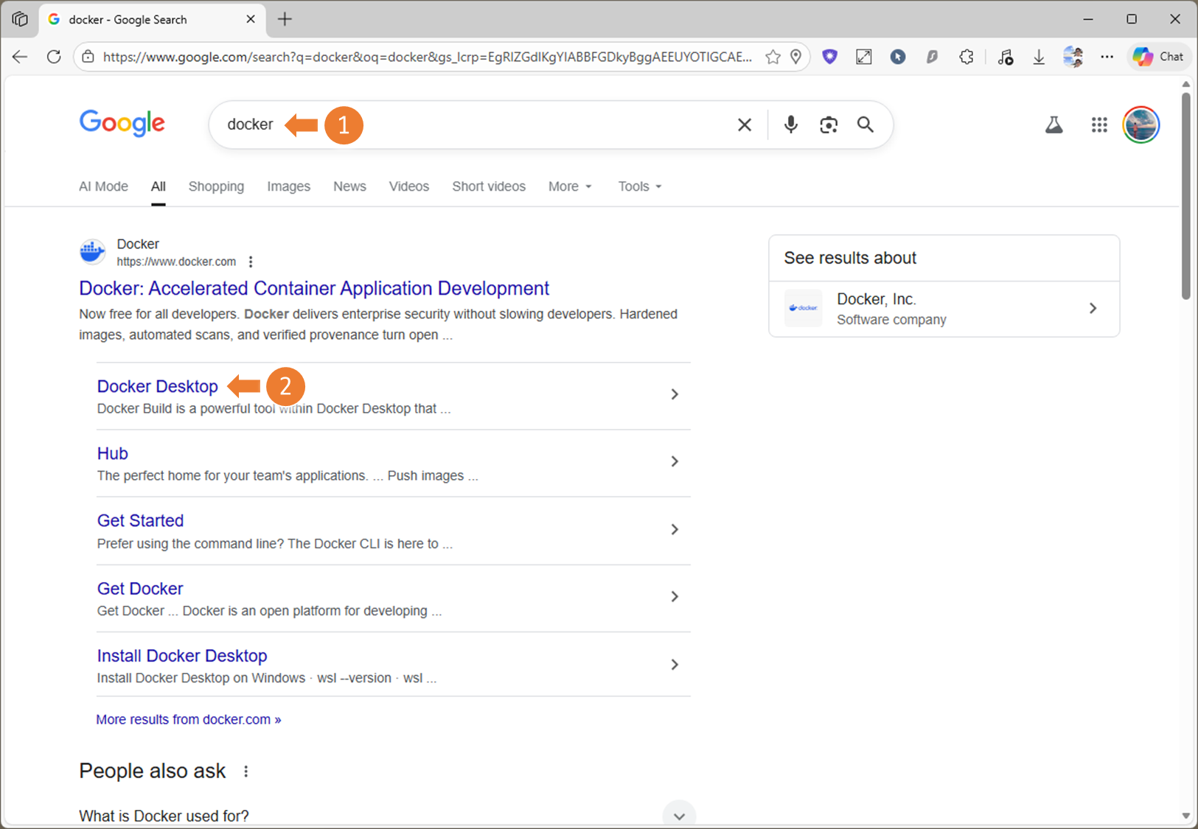Open the Google apps grid icon
1198x829 pixels.
(1099, 125)
